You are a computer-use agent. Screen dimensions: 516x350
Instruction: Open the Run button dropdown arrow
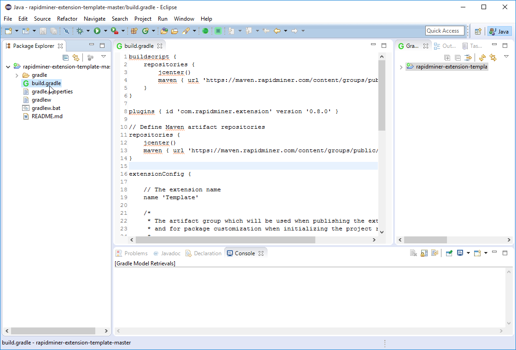[x=105, y=31]
